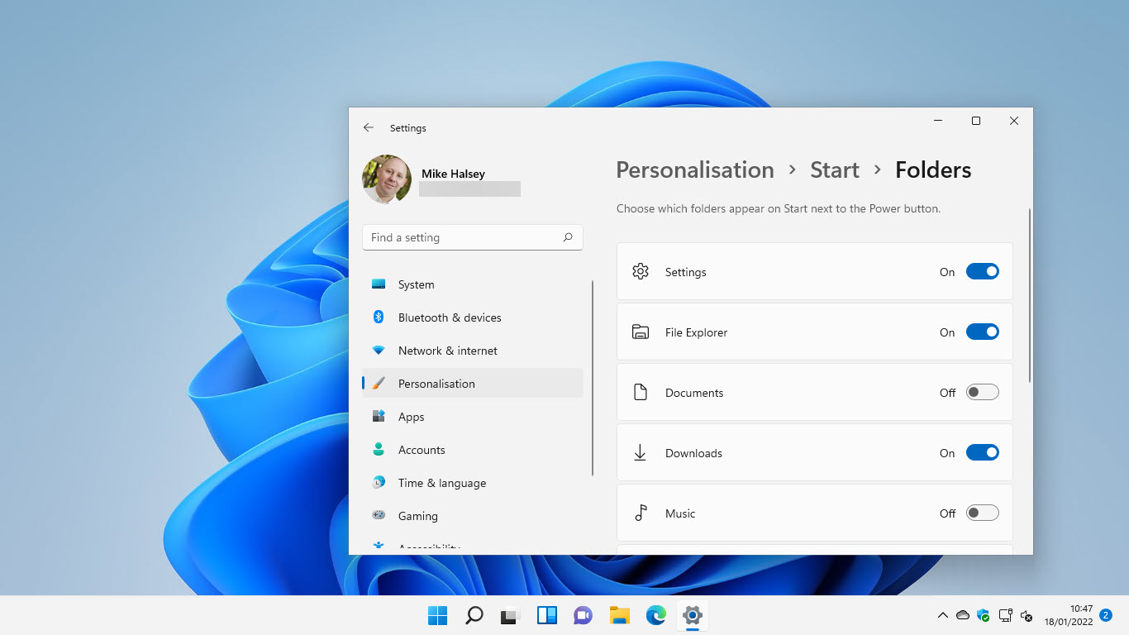The width and height of the screenshot is (1129, 635).
Task: Click the Gaming controller icon
Action: pyautogui.click(x=379, y=515)
